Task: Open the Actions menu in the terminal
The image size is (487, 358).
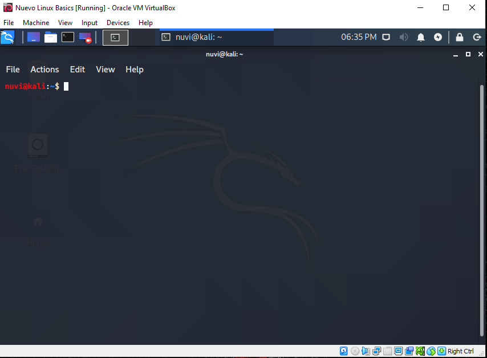Action: (x=44, y=69)
